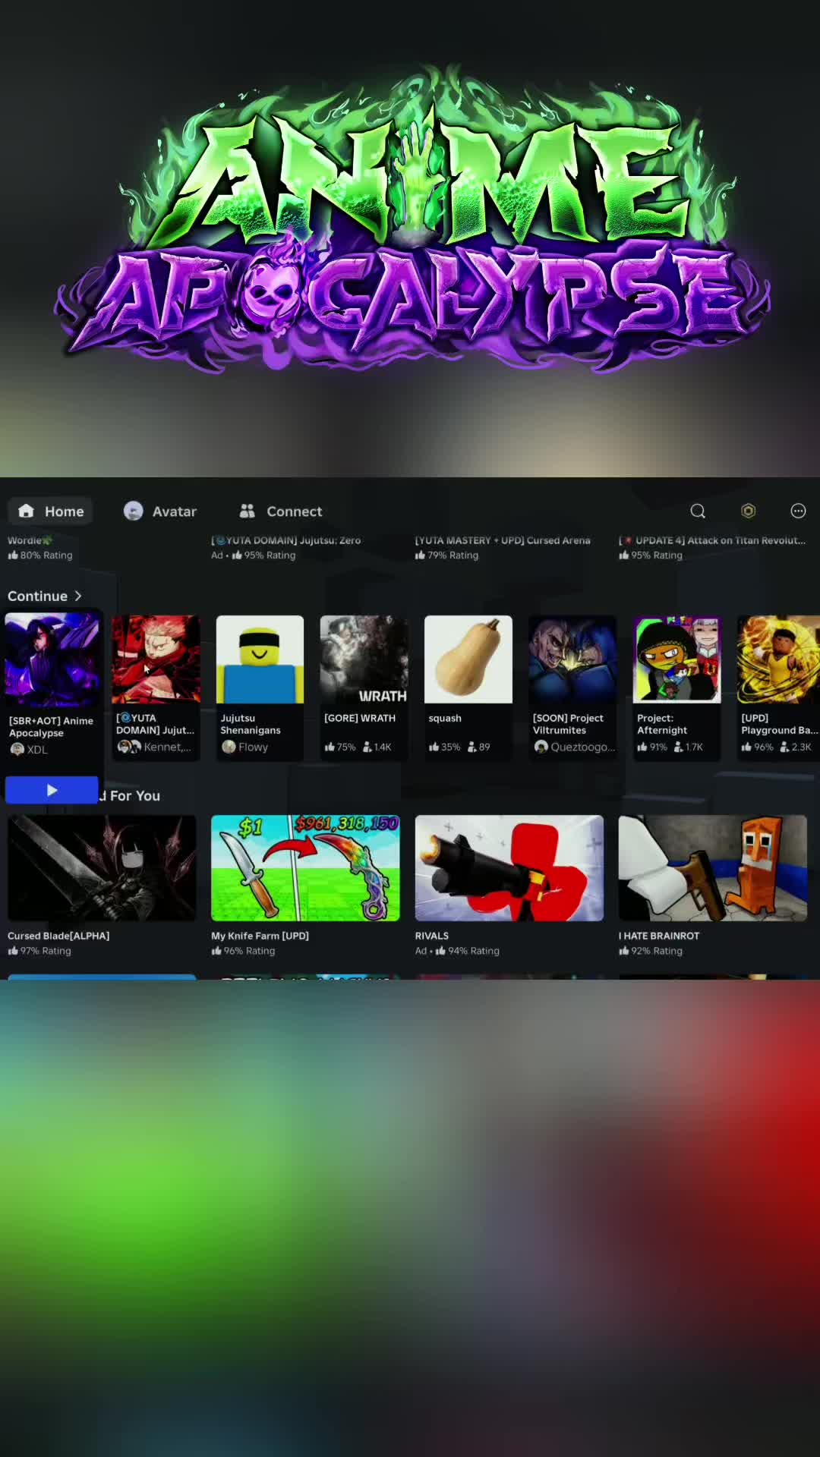This screenshot has width=820, height=1457.
Task: Switch to the Avatar tab
Action: pyautogui.click(x=160, y=511)
